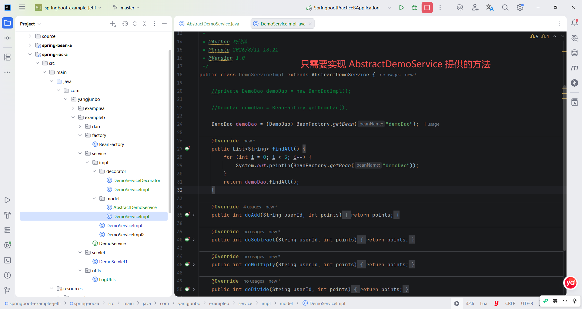The height and width of the screenshot is (309, 582).
Task: Run SpringbootPracticeBApplication with the green play icon
Action: [402, 8]
